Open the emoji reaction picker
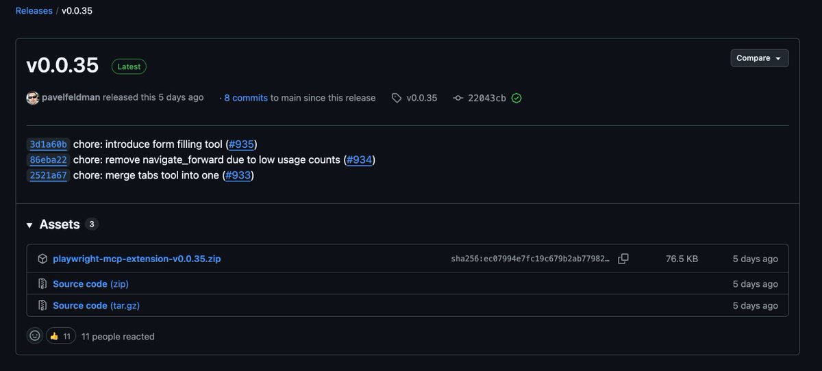This screenshot has height=371, width=822. 34,336
